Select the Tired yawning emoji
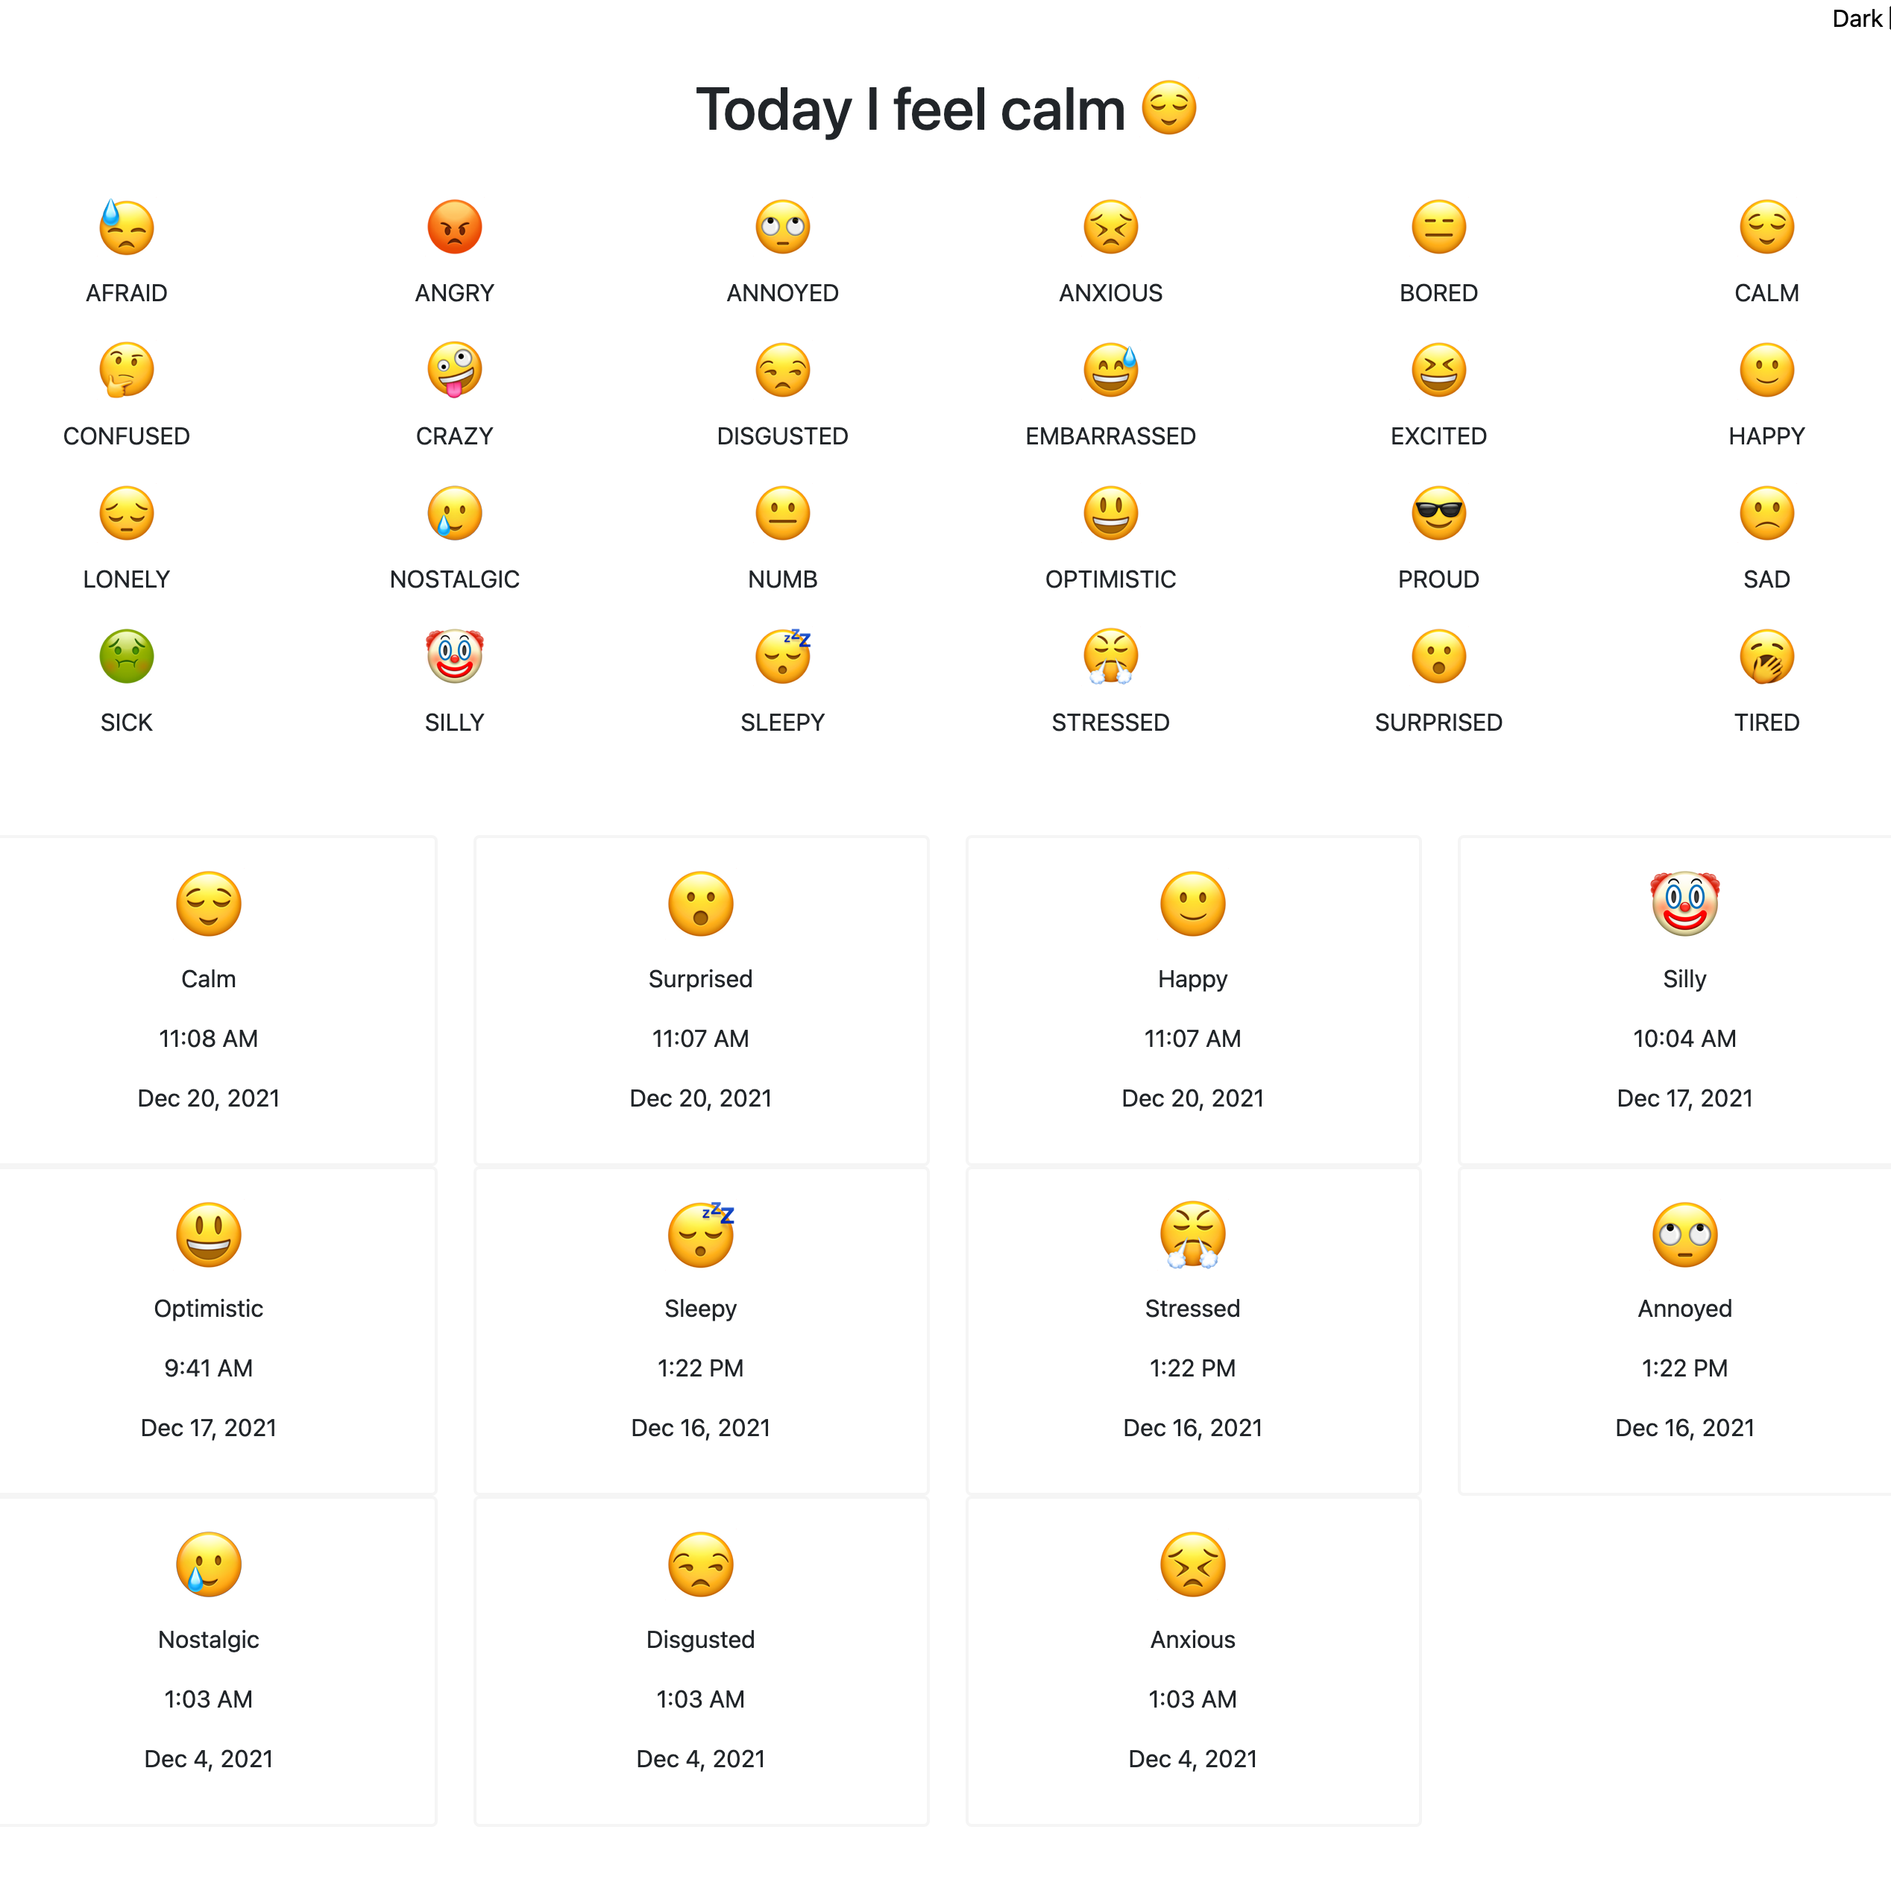The image size is (1891, 1891). 1766,655
